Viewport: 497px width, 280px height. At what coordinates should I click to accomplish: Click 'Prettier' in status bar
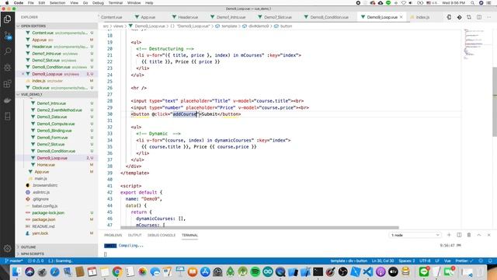pyautogui.click(x=464, y=261)
